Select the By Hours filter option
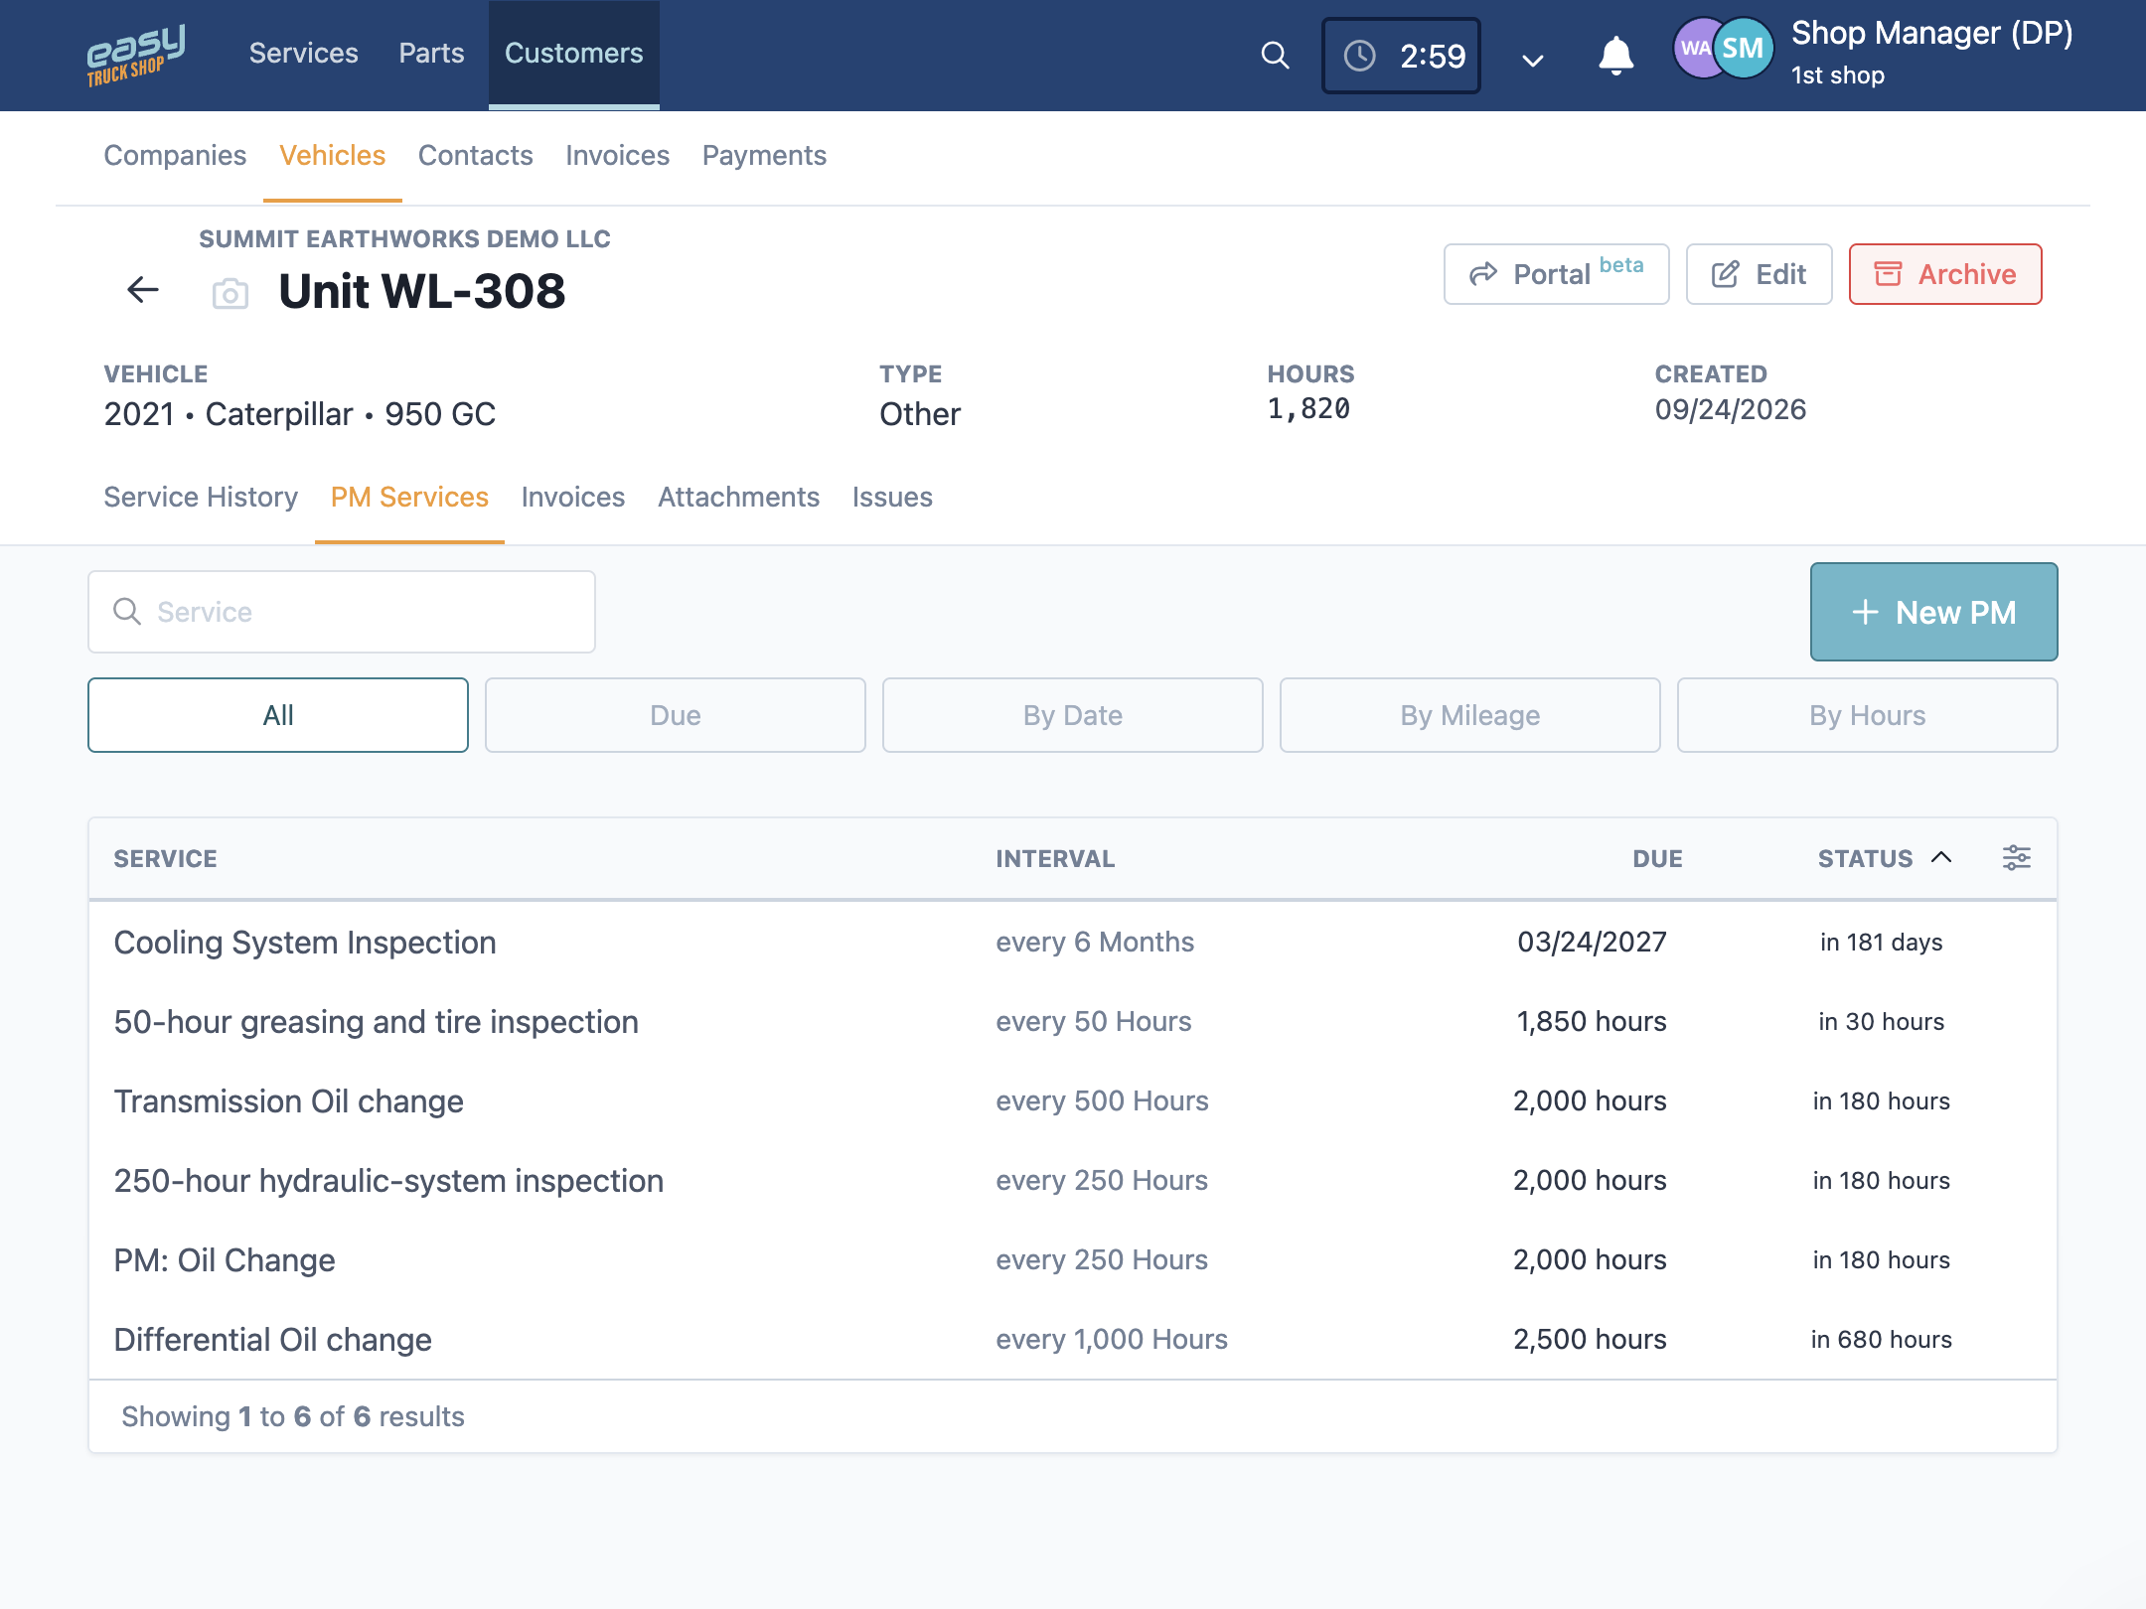Viewport: 2146px width, 1609px height. point(1868,715)
